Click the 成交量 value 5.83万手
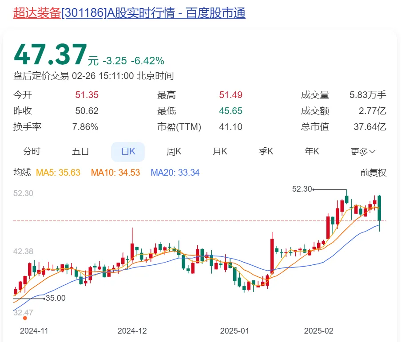The width and height of the screenshot is (401, 342). point(368,95)
